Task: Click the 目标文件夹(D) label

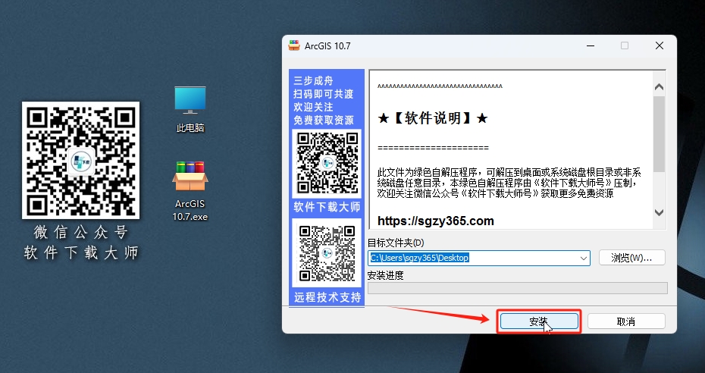Action: (x=396, y=243)
